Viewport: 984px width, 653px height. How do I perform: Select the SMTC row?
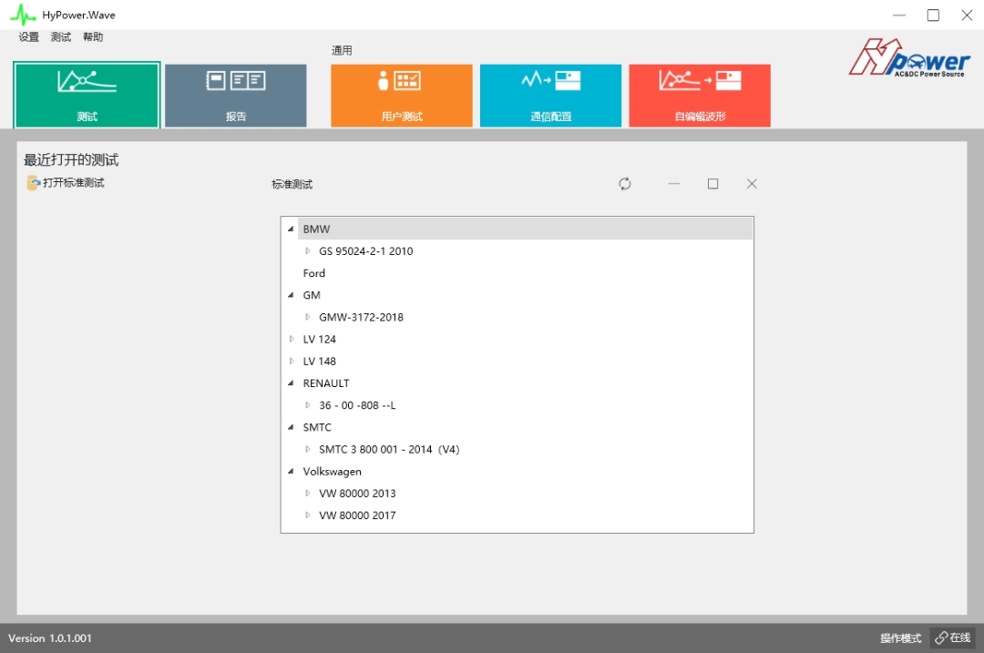coord(317,427)
